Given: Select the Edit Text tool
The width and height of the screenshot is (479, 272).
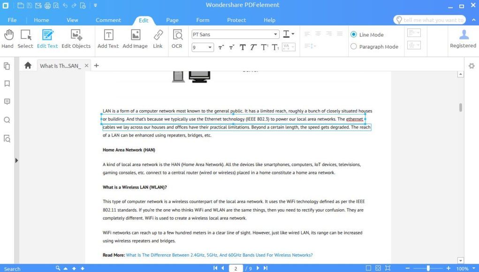Looking at the screenshot, I should (47, 38).
